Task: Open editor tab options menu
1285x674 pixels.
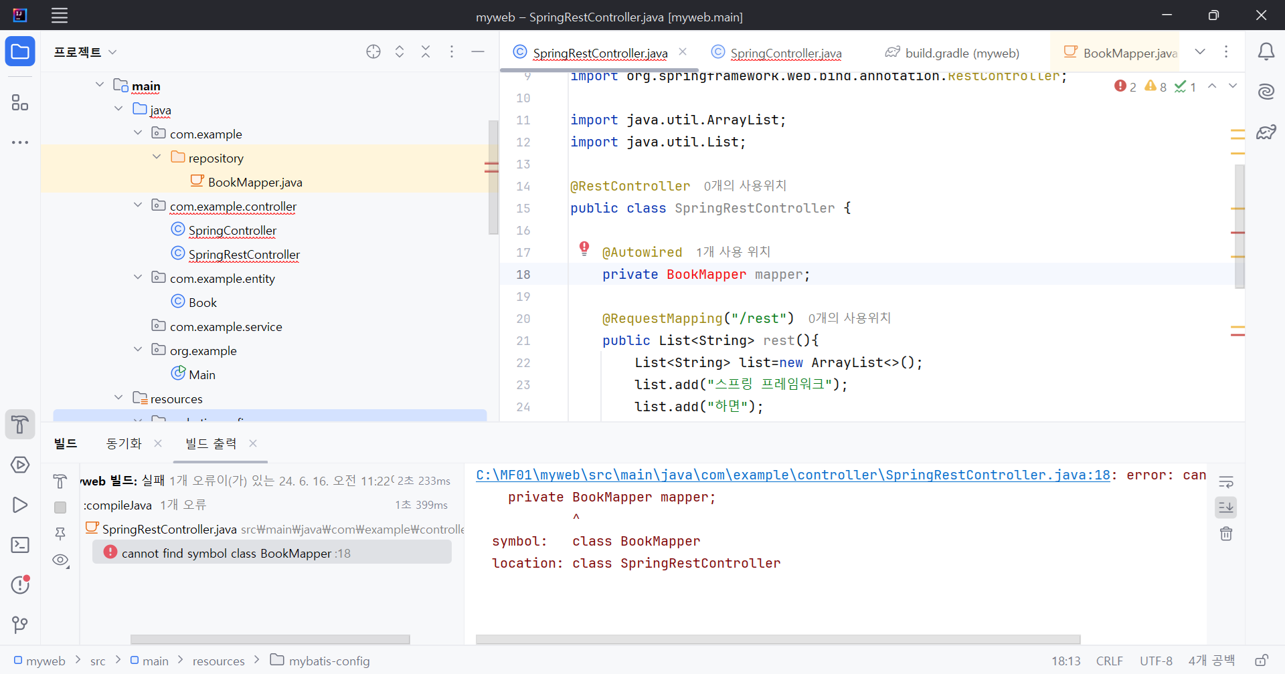Action: pyautogui.click(x=1226, y=51)
